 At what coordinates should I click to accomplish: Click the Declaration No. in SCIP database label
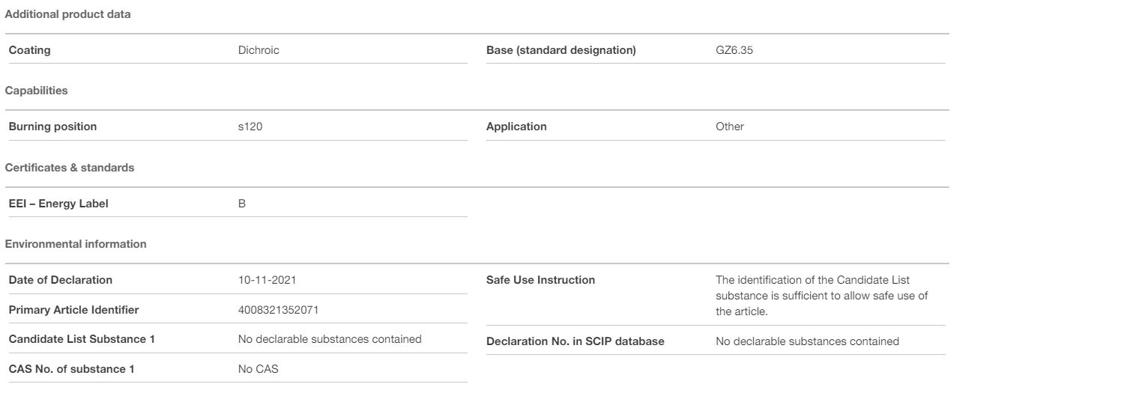575,341
